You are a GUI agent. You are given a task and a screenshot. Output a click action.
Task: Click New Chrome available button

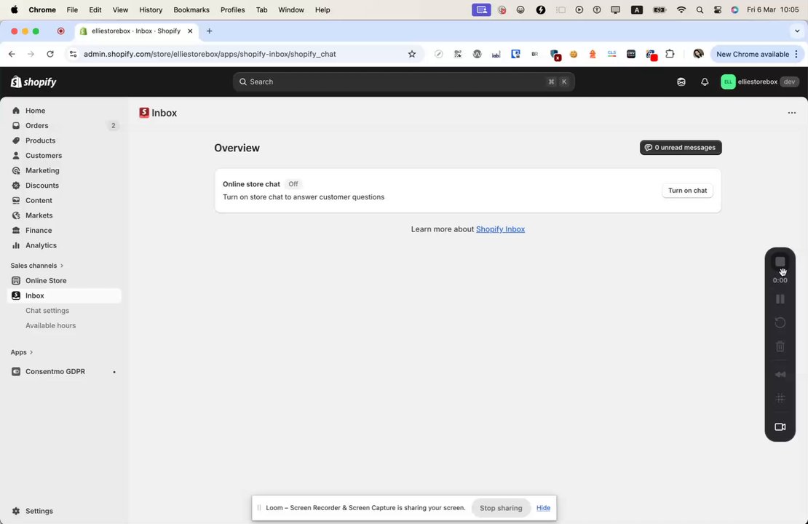(756, 54)
